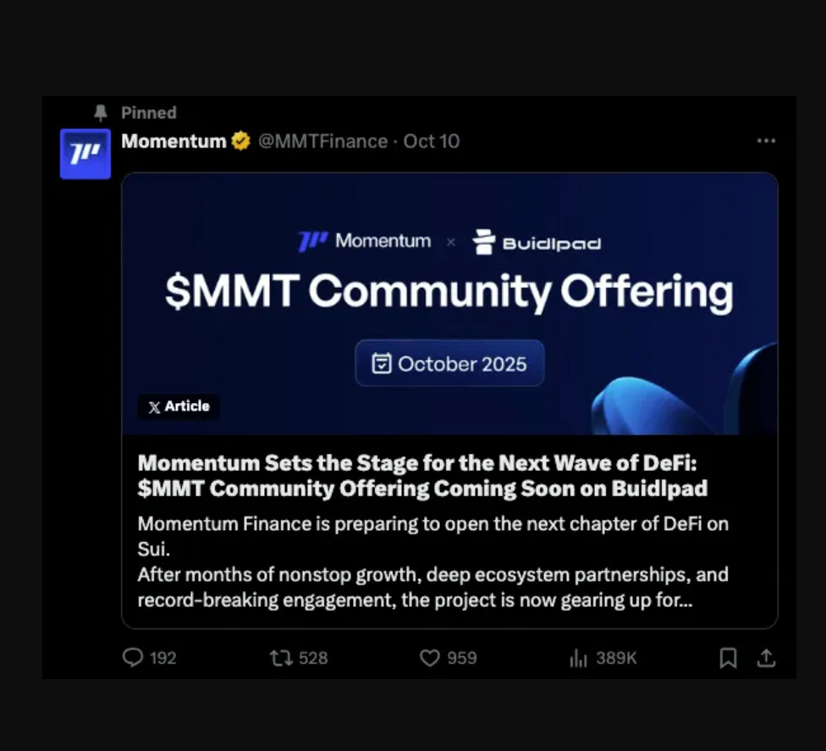Open the Momentum profile avatar

click(x=85, y=154)
